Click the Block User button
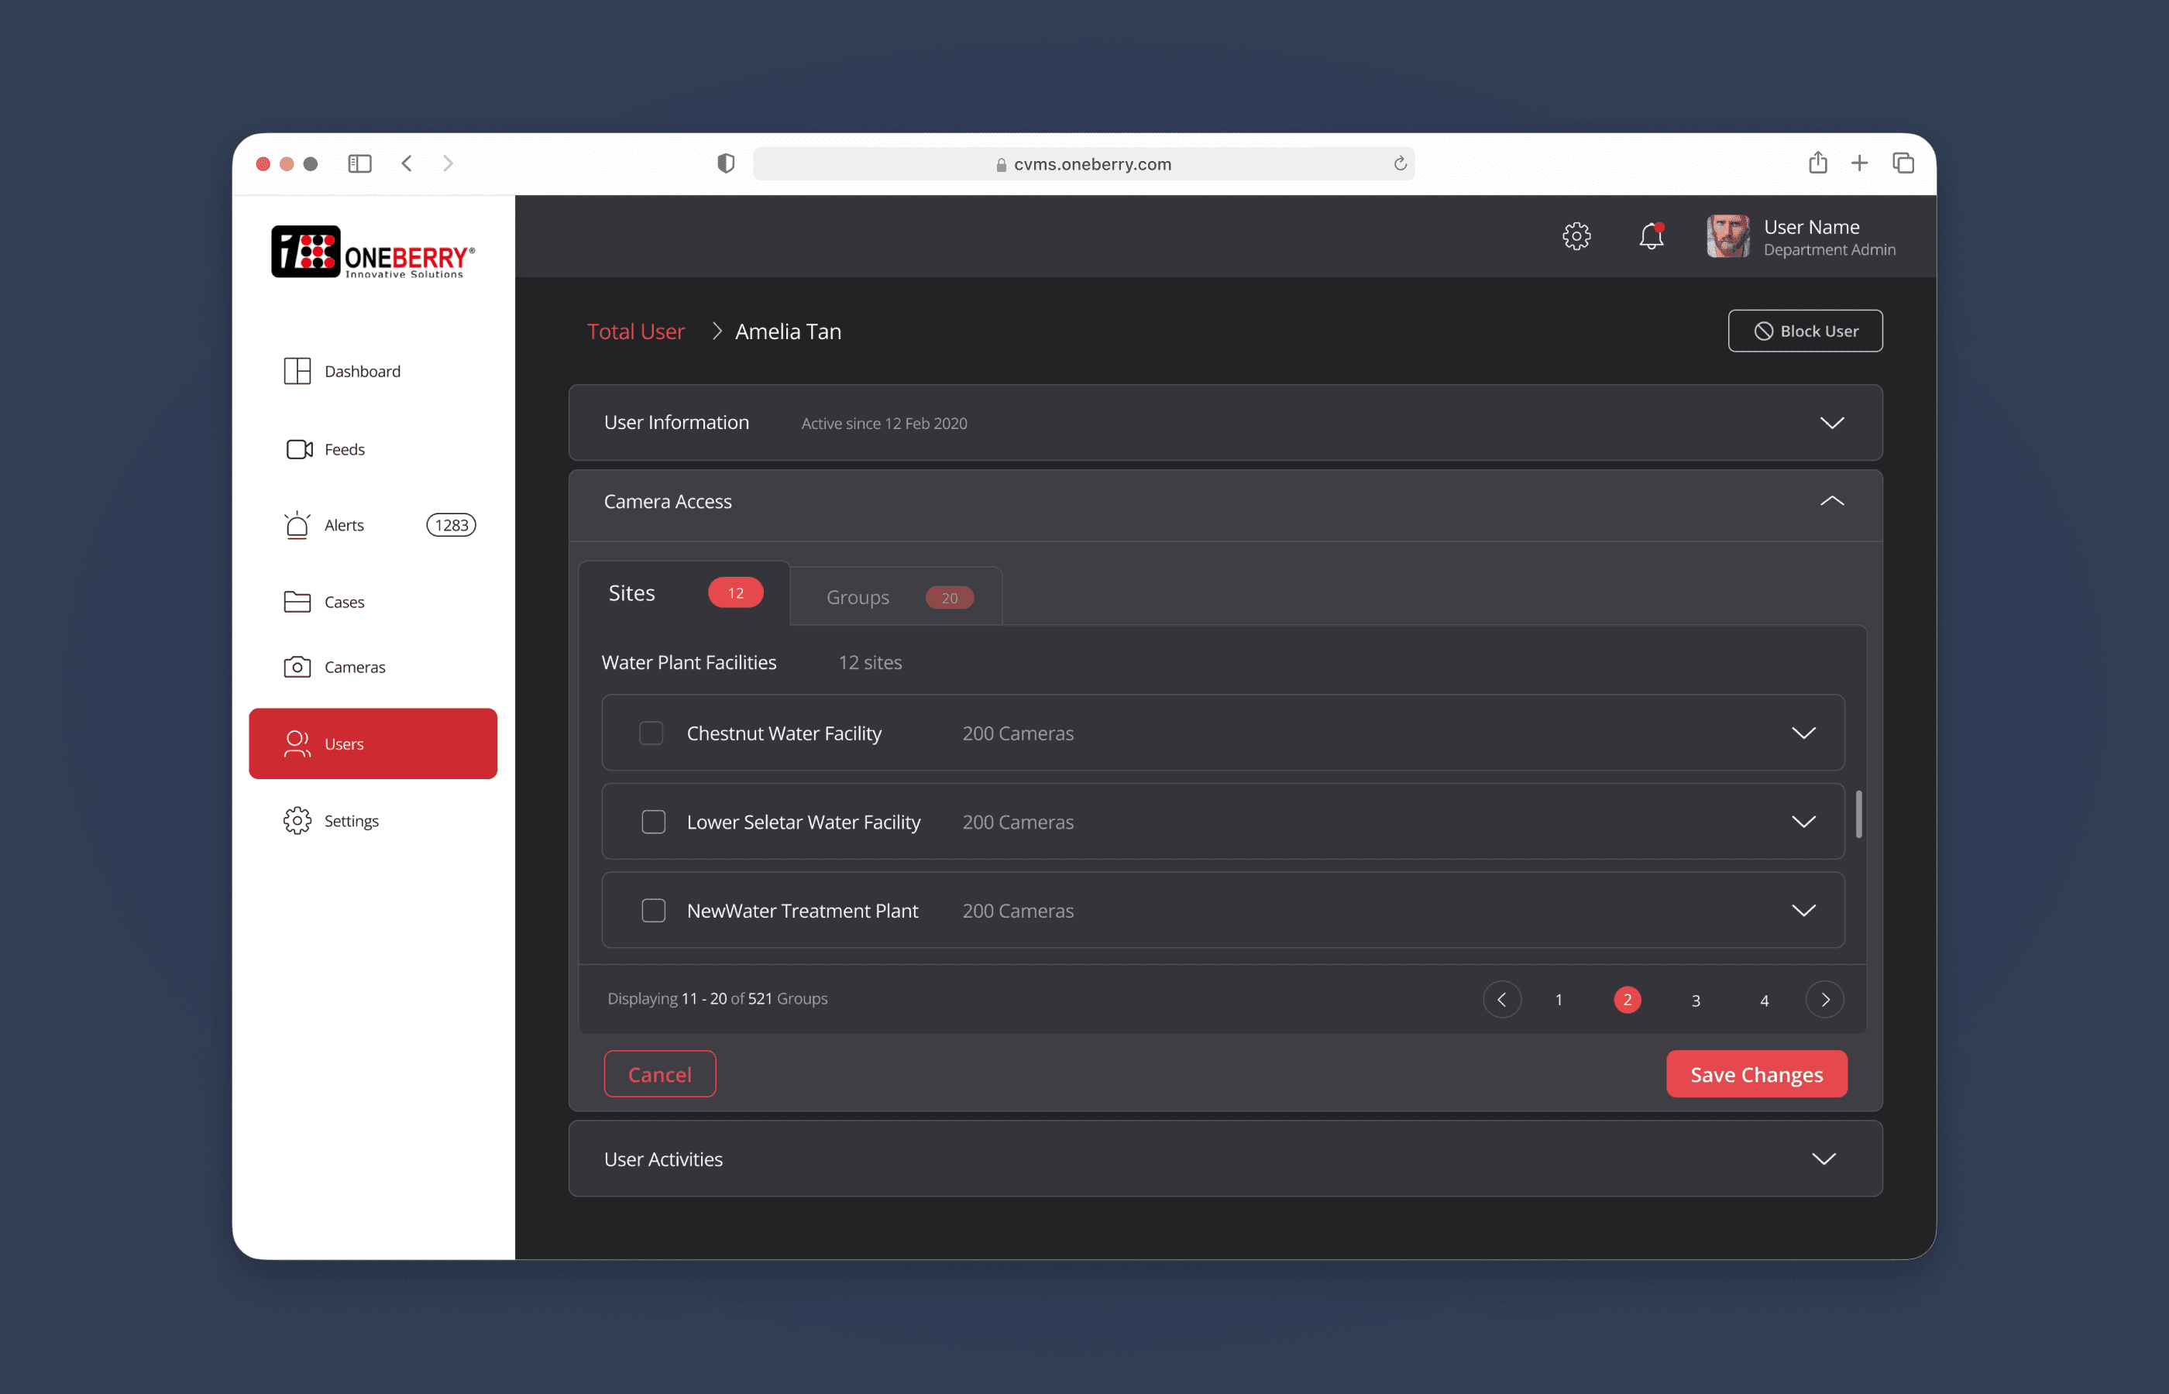Image resolution: width=2169 pixels, height=1394 pixels. click(x=1805, y=331)
